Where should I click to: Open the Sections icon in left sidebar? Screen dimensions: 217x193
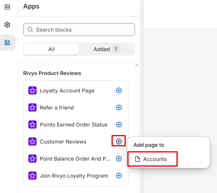[x=7, y=7]
